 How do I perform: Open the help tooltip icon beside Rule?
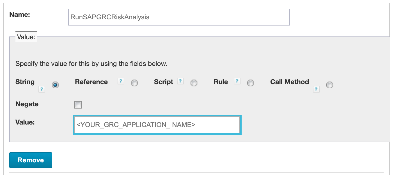(237, 81)
